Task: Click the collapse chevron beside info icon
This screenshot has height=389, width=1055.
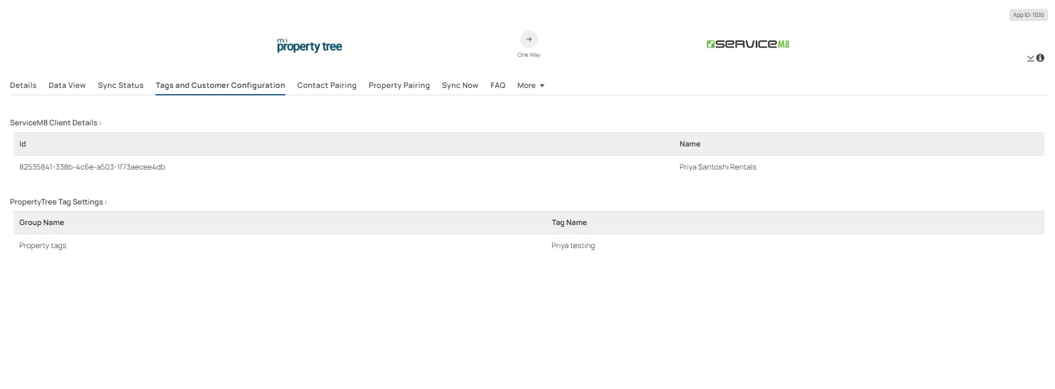Action: click(x=1031, y=58)
